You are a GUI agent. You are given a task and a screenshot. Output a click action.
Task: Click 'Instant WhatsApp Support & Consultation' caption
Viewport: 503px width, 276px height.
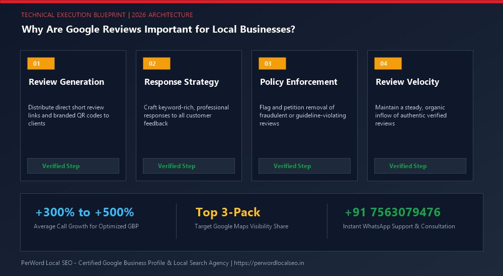pyautogui.click(x=399, y=226)
